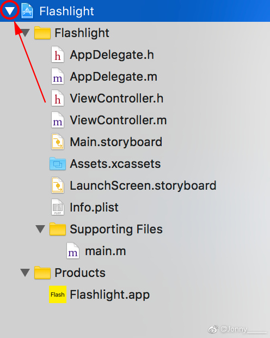Open LaunchScreen.storyboard file

coord(143,185)
